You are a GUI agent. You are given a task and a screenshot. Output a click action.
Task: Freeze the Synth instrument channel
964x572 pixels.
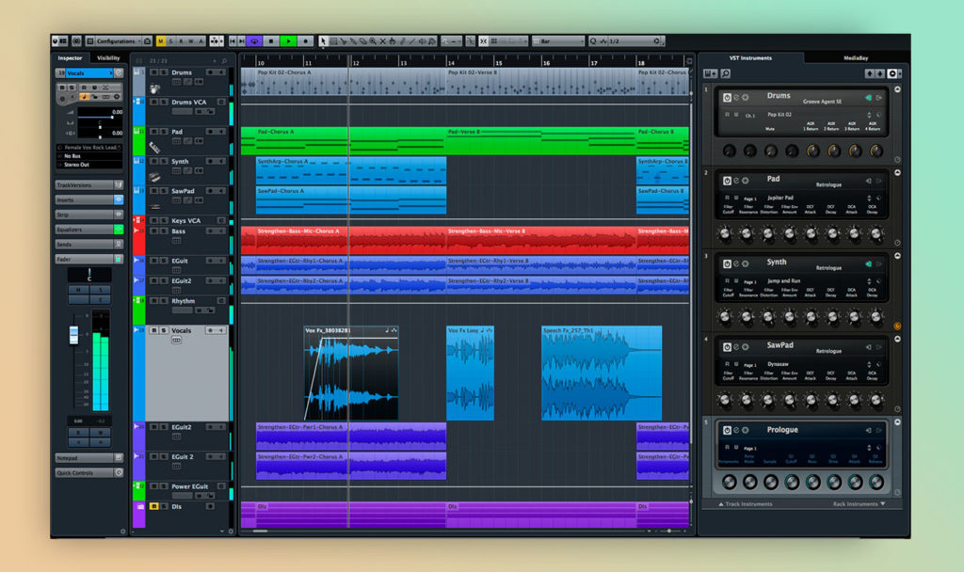click(746, 263)
